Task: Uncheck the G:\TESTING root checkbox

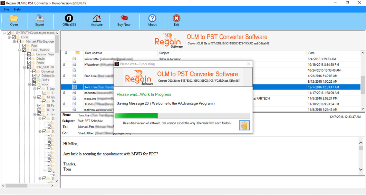Action: tap(9, 33)
